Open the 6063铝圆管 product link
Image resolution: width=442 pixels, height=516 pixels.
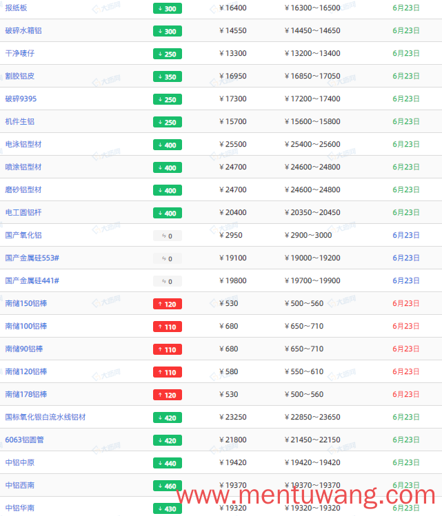pos(24,440)
